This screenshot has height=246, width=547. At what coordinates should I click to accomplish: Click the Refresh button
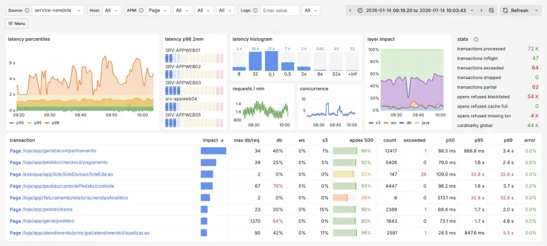pyautogui.click(x=515, y=10)
